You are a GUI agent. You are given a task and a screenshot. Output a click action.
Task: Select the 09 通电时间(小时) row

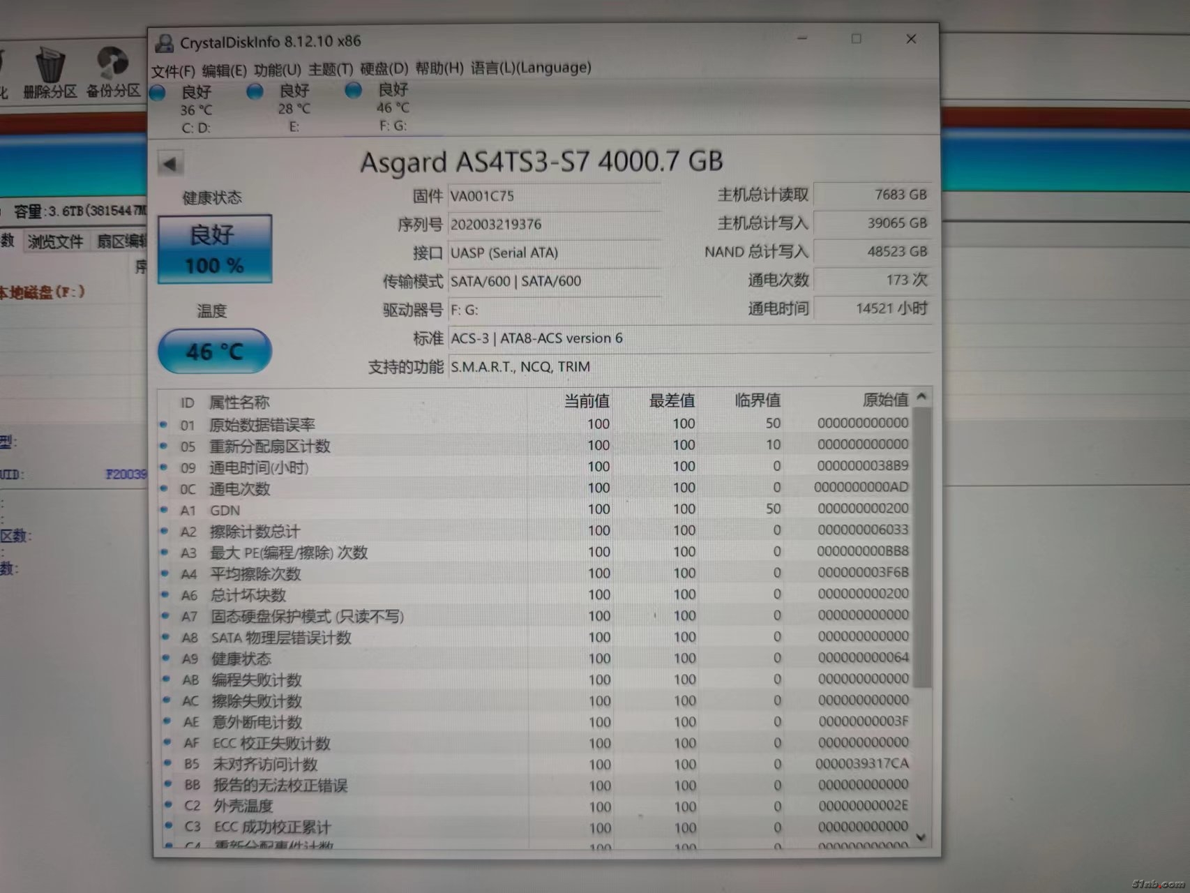click(x=536, y=467)
